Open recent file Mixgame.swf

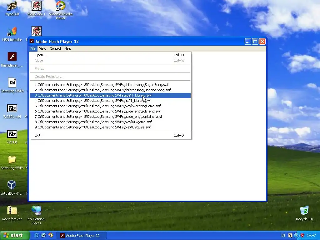110,122
